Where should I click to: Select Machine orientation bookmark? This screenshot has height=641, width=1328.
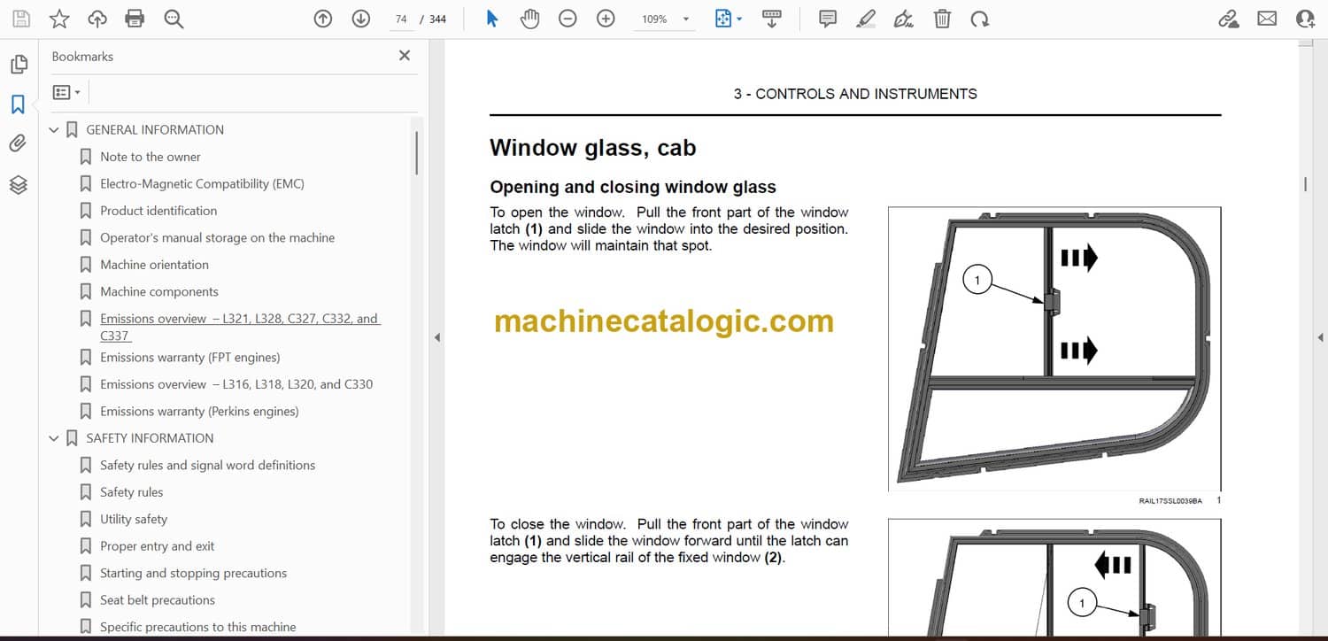155,265
